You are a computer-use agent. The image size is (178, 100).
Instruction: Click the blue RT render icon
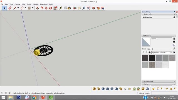(107, 89)
